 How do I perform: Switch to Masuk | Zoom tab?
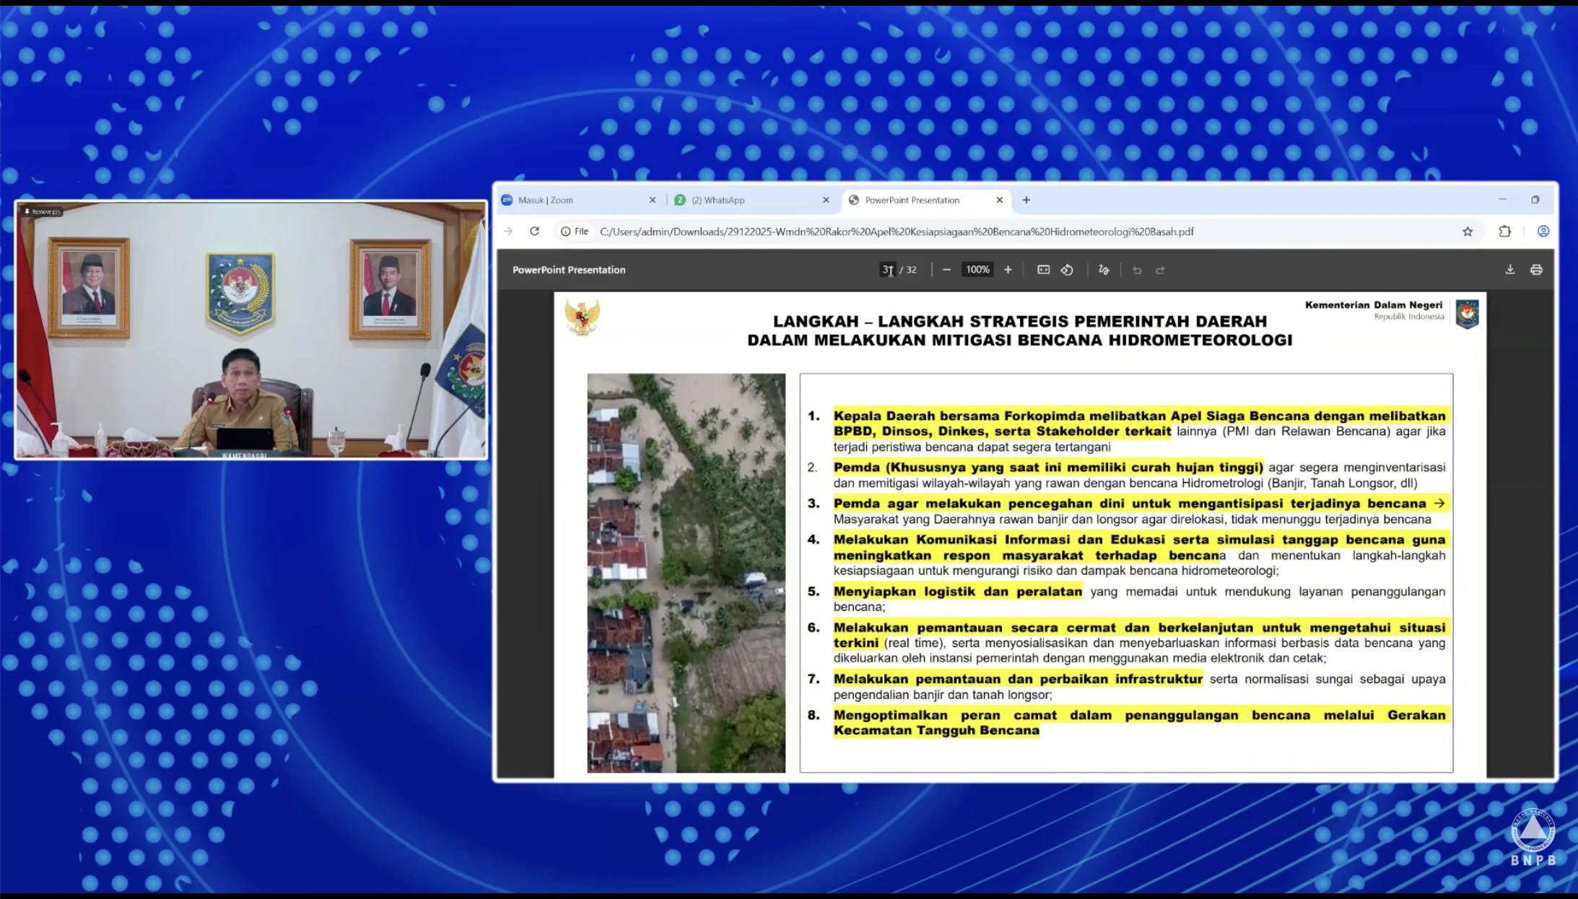[546, 201]
